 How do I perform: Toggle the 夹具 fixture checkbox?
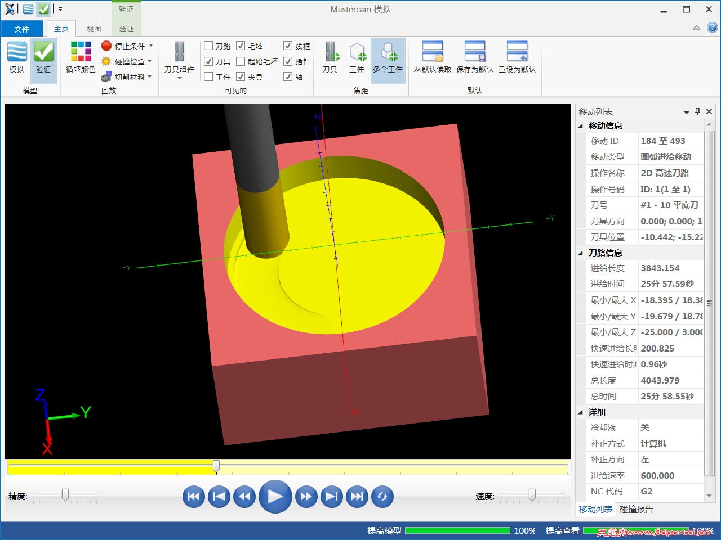tap(241, 76)
